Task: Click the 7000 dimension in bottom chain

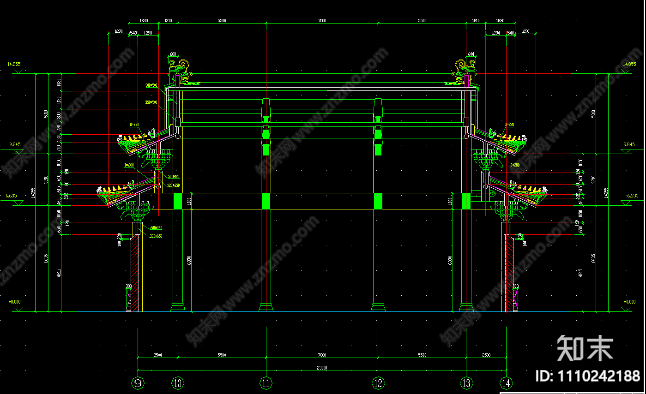Action: (x=322, y=355)
